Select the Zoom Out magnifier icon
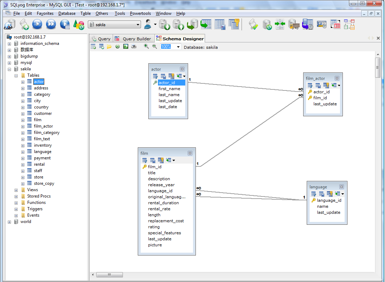 (154, 46)
